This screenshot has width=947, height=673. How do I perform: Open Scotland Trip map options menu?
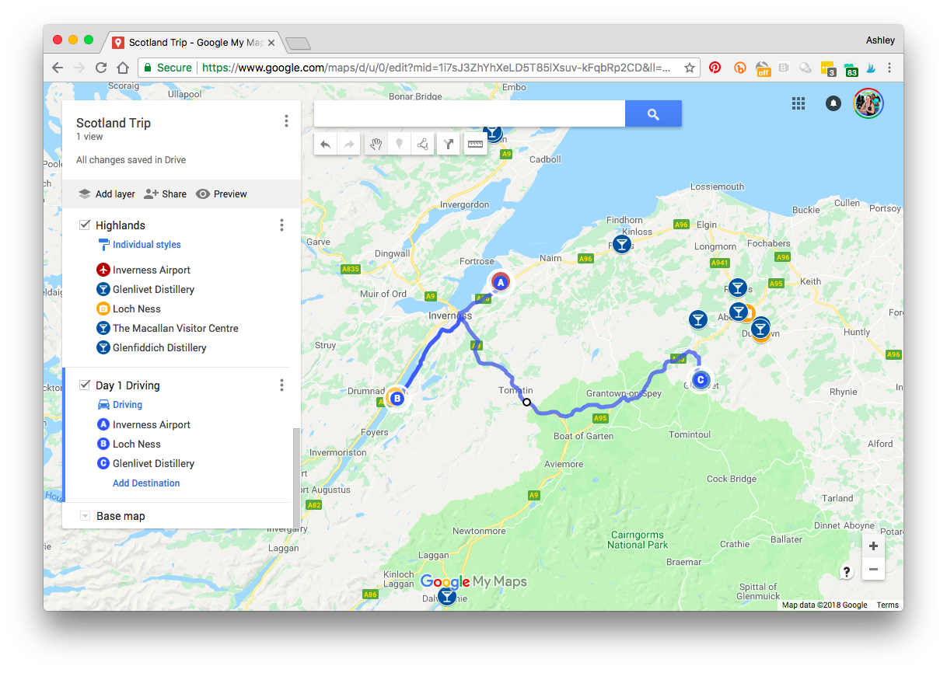click(286, 121)
